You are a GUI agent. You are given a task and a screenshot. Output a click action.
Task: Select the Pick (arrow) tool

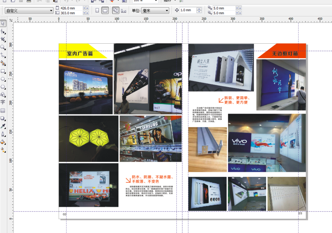tap(3, 23)
